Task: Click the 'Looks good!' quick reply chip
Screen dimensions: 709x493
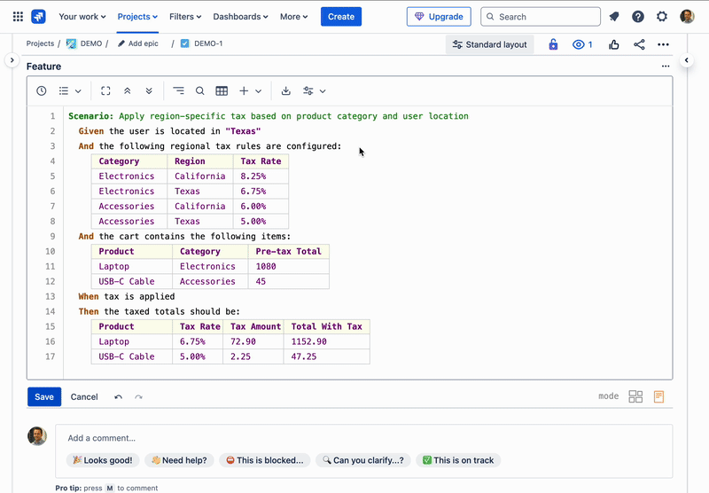Action: (x=102, y=460)
